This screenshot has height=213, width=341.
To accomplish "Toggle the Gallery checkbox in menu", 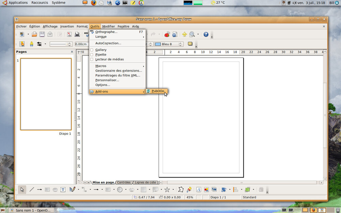I will tap(92, 50).
